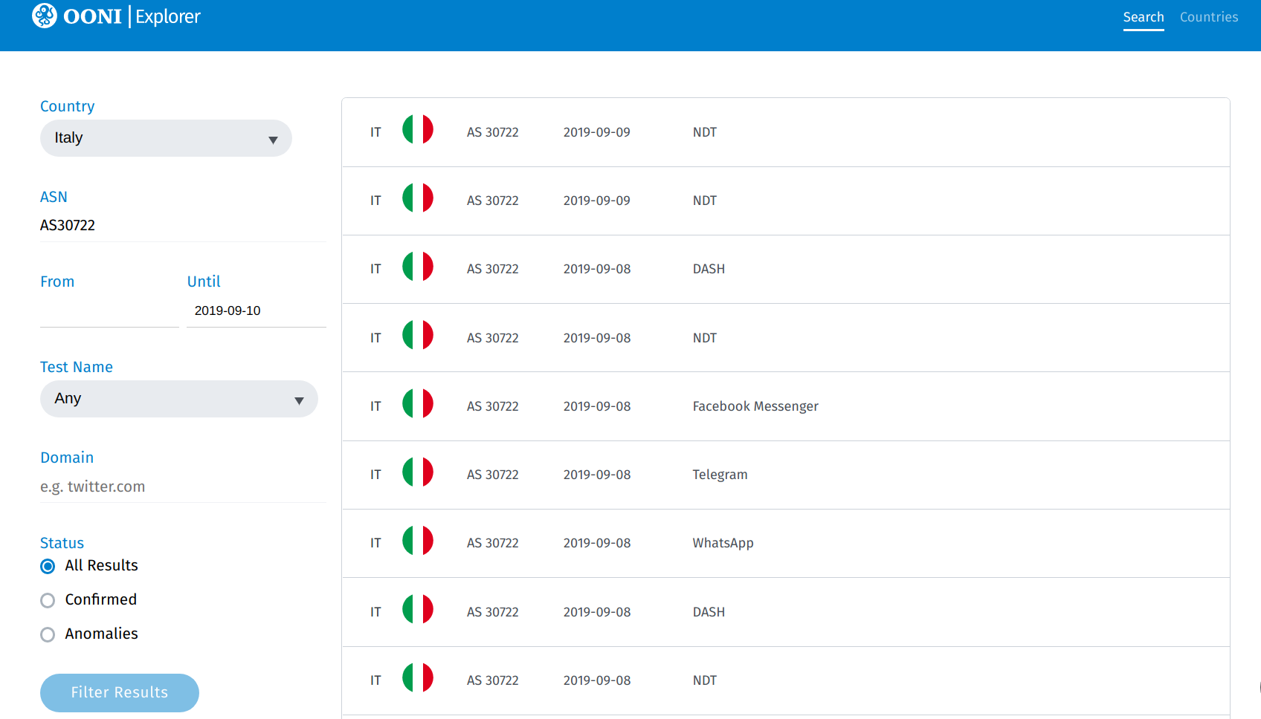
Task: Click Italy flag in Telegram row
Action: tap(418, 472)
